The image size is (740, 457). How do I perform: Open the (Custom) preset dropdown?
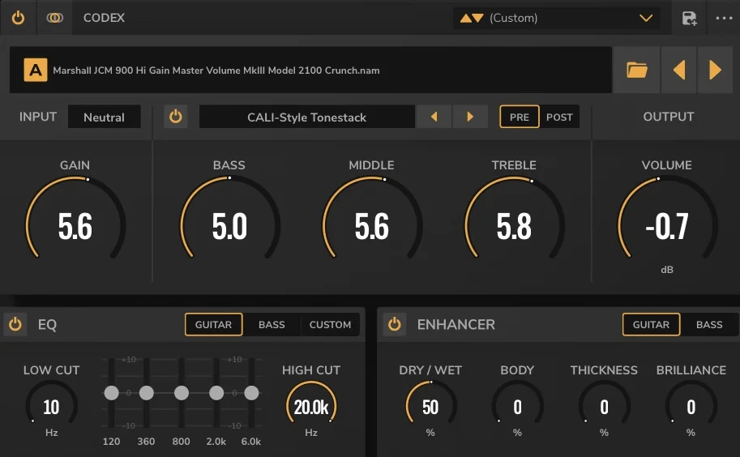556,18
